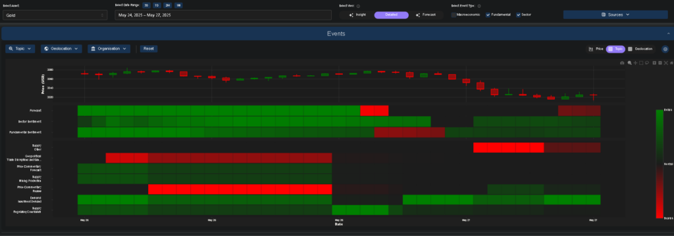Viewport: 674px width, 236px height.
Task: Click the bullish-bearish color scale bar
Action: click(x=660, y=164)
